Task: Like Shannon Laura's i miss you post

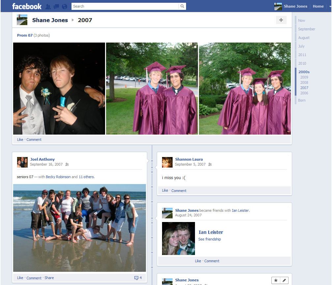Action: point(165,190)
